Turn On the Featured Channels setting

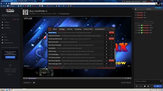tap(112, 35)
